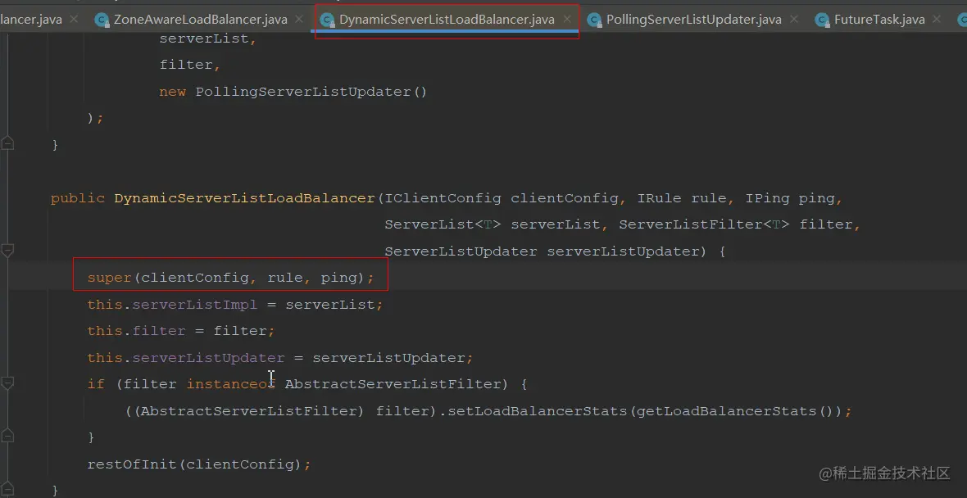Screen dimensions: 967x498
Task: Click fold end marker next to if-block closing brace
Action: click(7, 437)
